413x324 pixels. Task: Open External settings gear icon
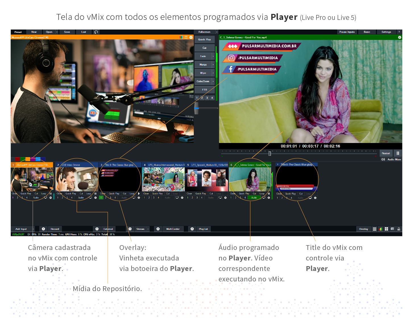pyautogui.click(x=97, y=229)
